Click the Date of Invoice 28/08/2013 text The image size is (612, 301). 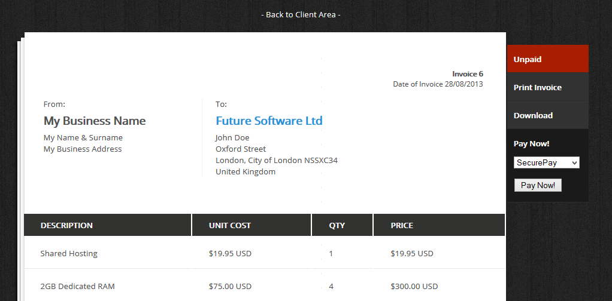438,84
